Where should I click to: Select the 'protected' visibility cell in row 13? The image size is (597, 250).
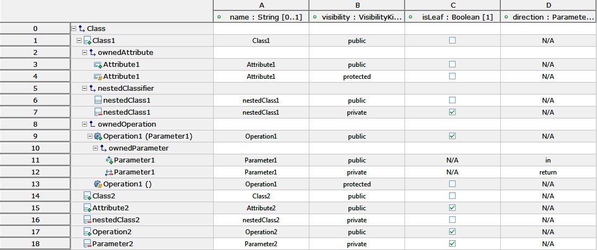(357, 184)
